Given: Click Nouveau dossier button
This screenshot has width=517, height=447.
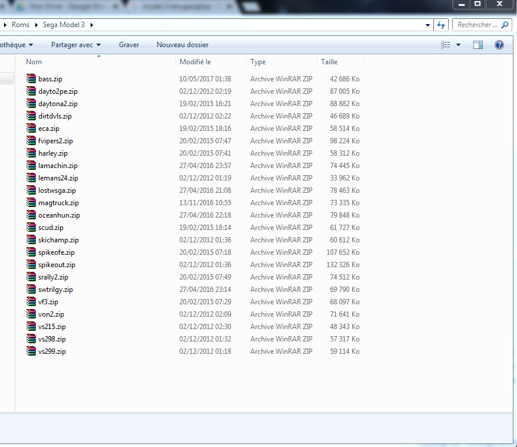Looking at the screenshot, I should click(x=183, y=45).
